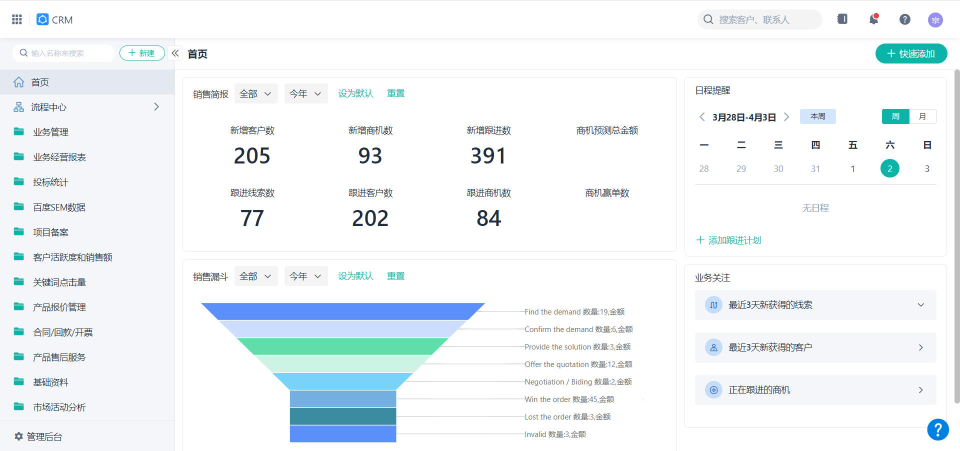Open the floating help icon at bottom right
This screenshot has width=960, height=451.
[x=937, y=429]
